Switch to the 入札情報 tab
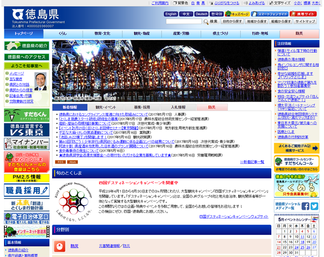 coord(178,108)
